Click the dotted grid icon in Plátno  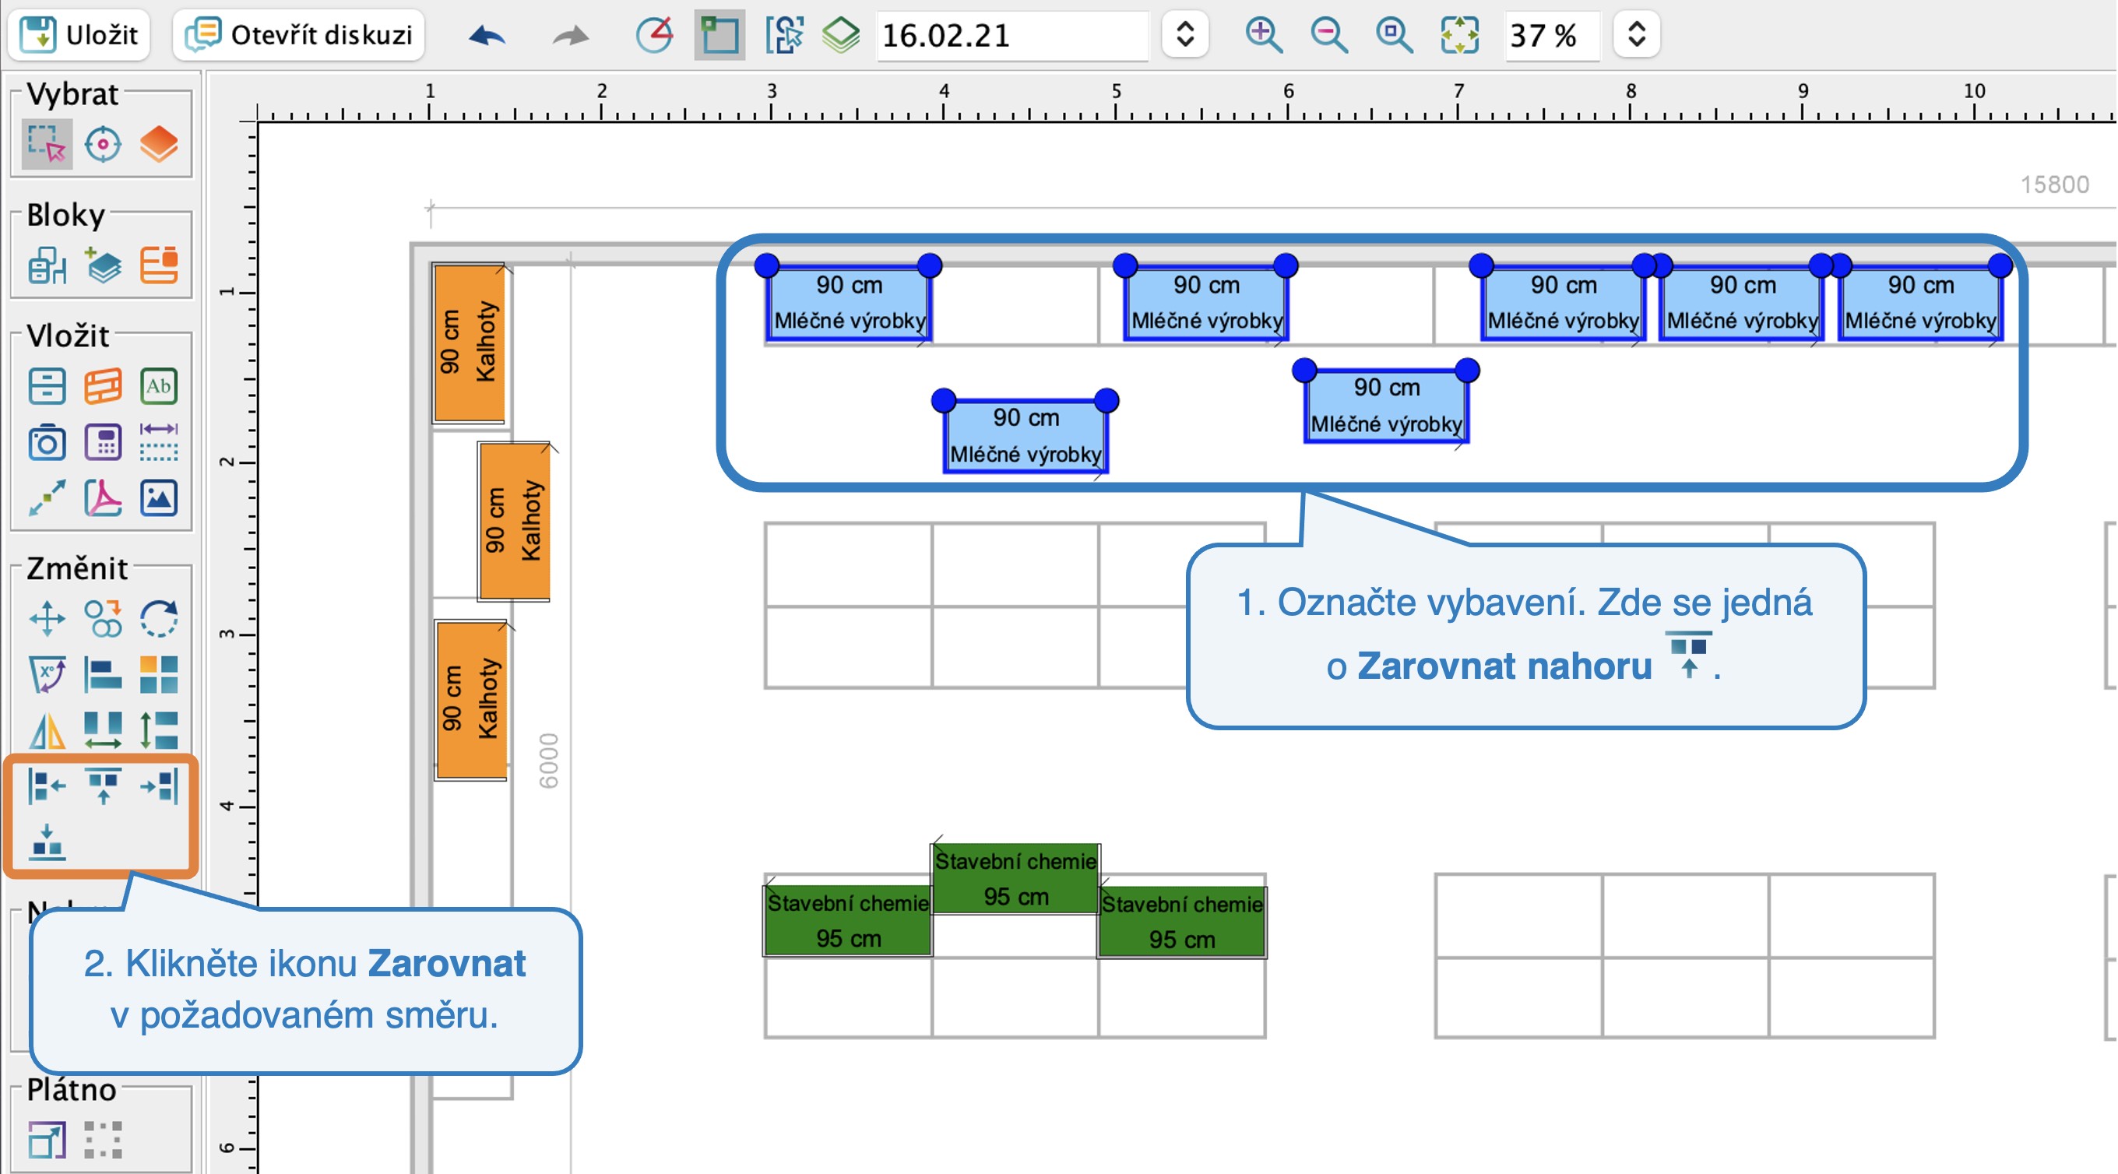coord(103,1140)
